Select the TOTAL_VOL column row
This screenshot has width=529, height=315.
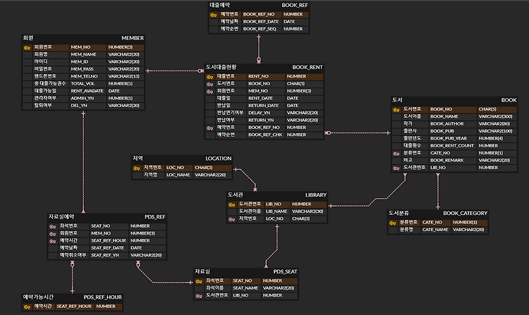click(x=83, y=84)
